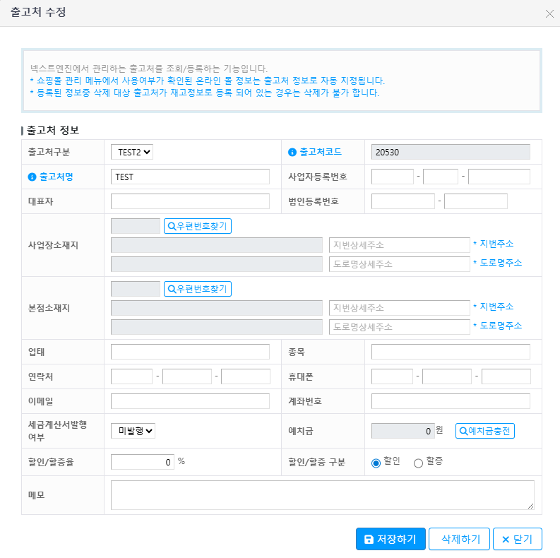Click the 메모 text area
The image size is (560, 558).
(x=323, y=495)
